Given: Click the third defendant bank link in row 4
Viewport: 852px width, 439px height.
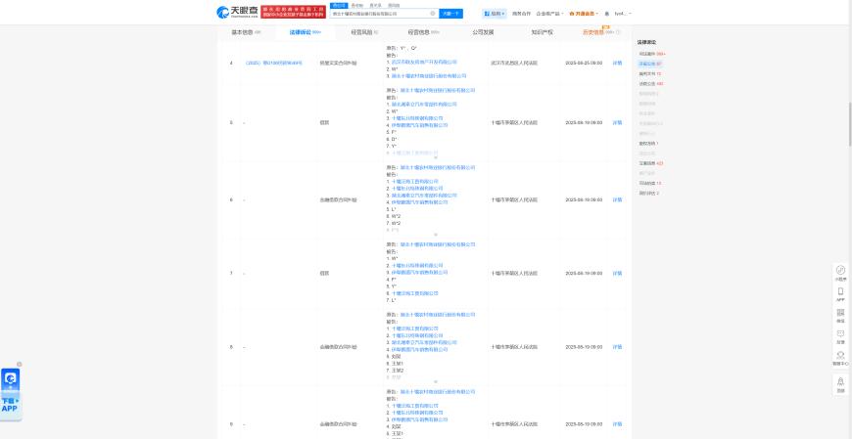Looking at the screenshot, I should click(x=429, y=76).
